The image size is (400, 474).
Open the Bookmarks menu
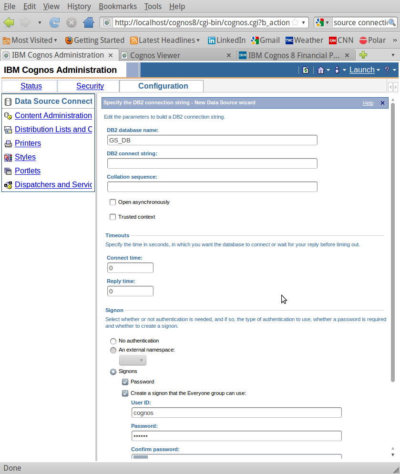pyautogui.click(x=118, y=6)
